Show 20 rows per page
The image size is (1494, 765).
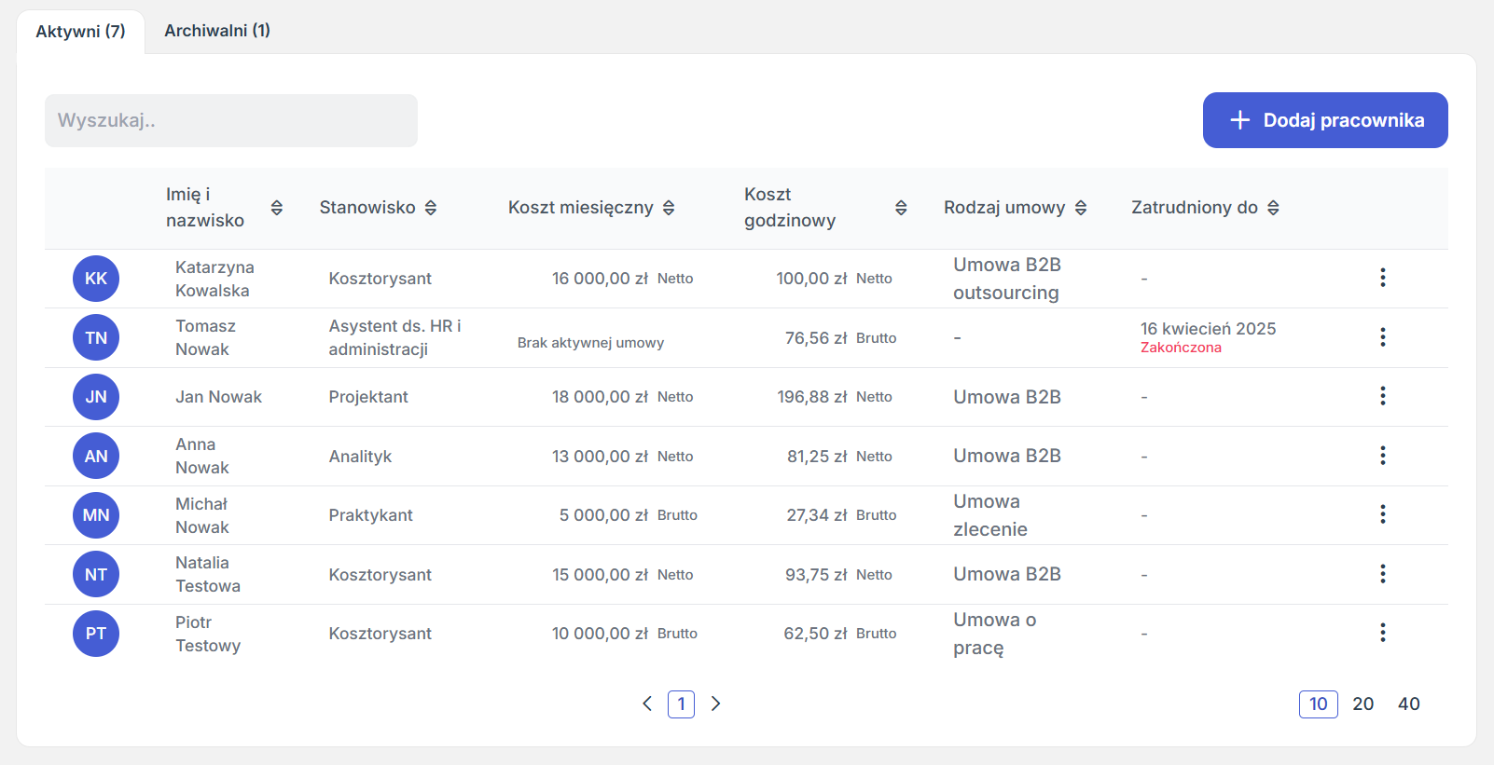click(1363, 704)
